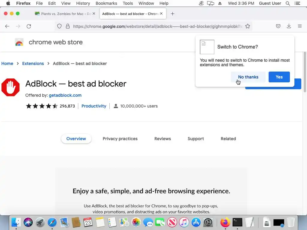The width and height of the screenshot is (307, 230).
Task: Open the Reviews tab
Action: [162, 139]
